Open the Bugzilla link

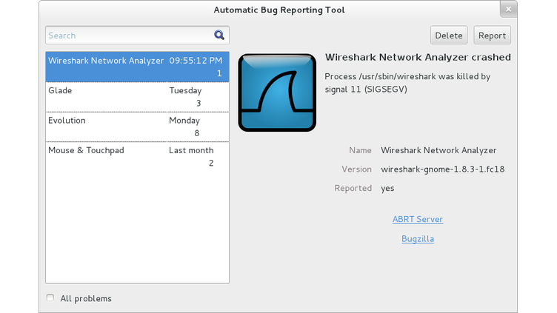(418, 239)
